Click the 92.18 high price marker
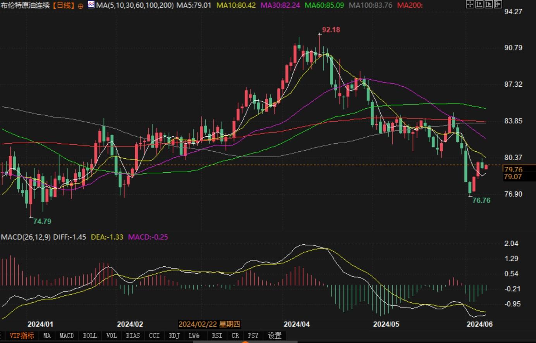The width and height of the screenshot is (536, 343). pyautogui.click(x=331, y=30)
